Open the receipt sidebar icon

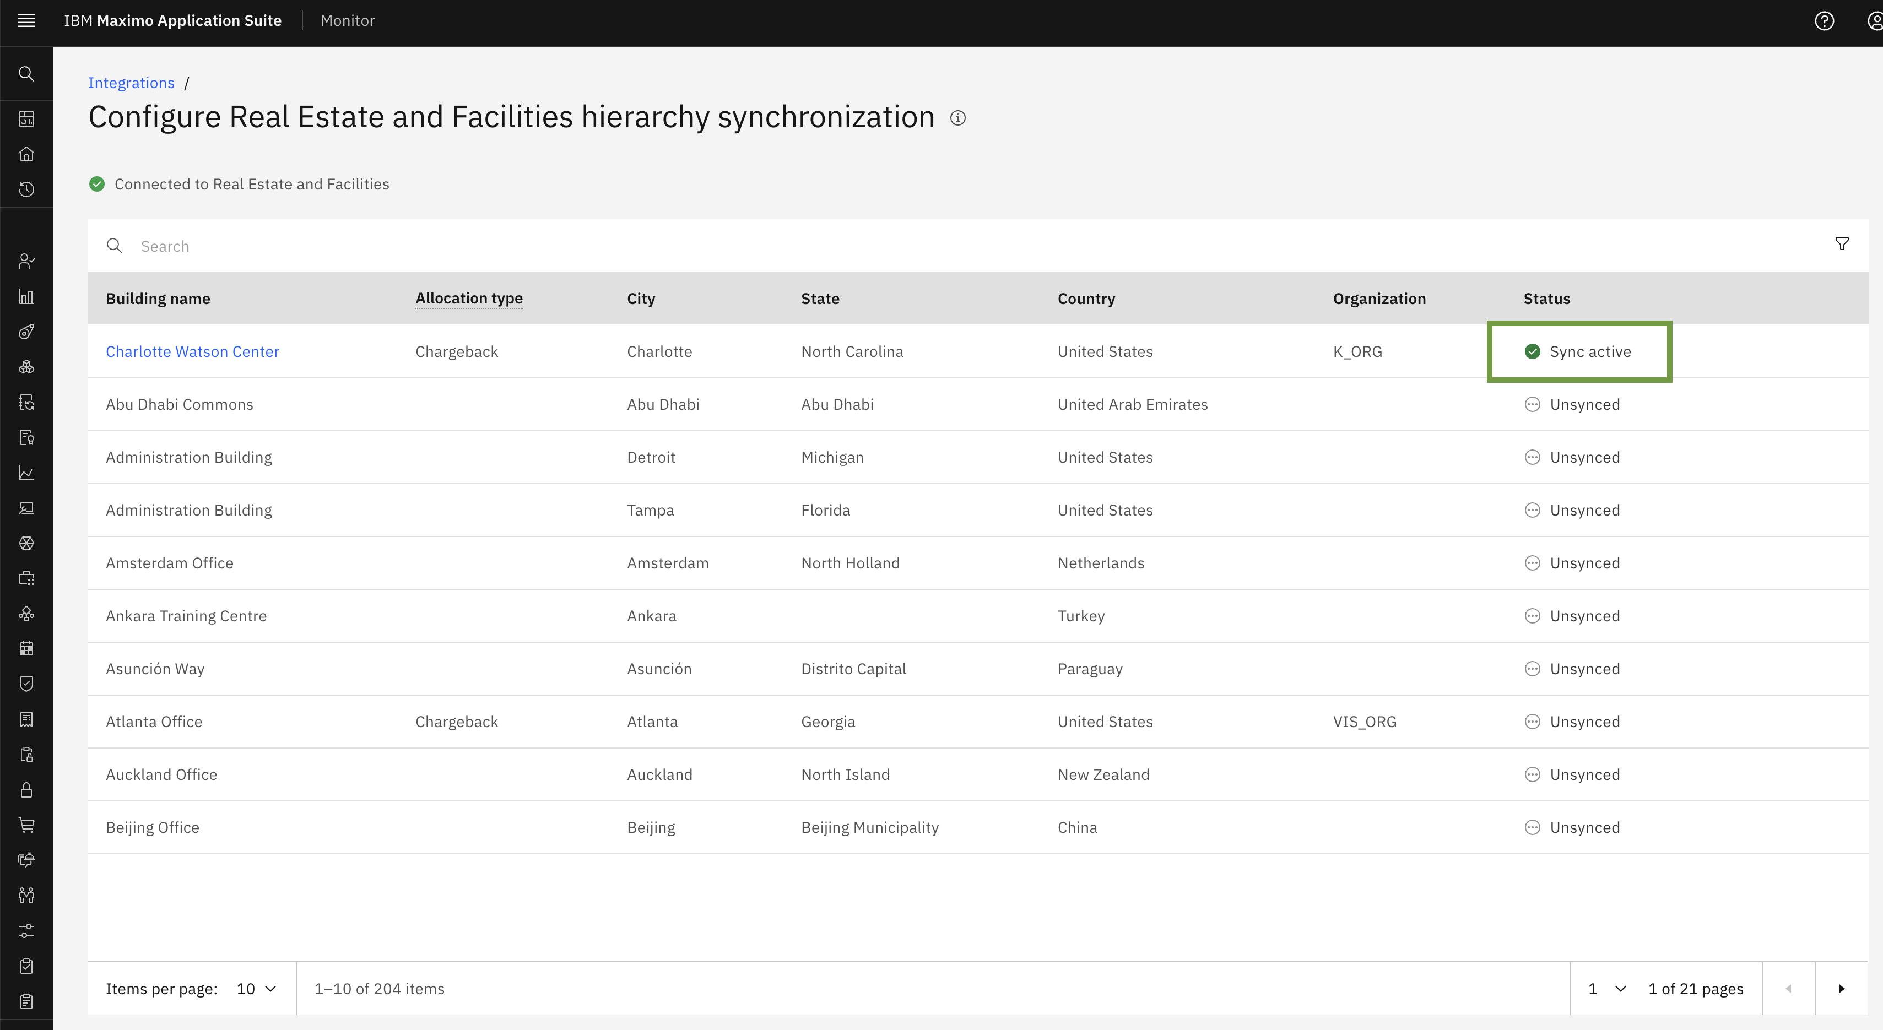[26, 719]
